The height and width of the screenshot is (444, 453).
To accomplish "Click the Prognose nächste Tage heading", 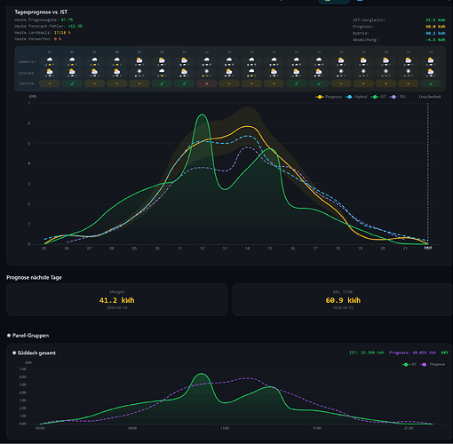I will (34, 277).
